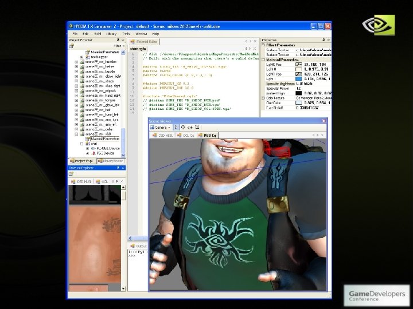Screen dimensions: 413x309
Task: Close the Scene Viewer floating window
Action: point(324,121)
